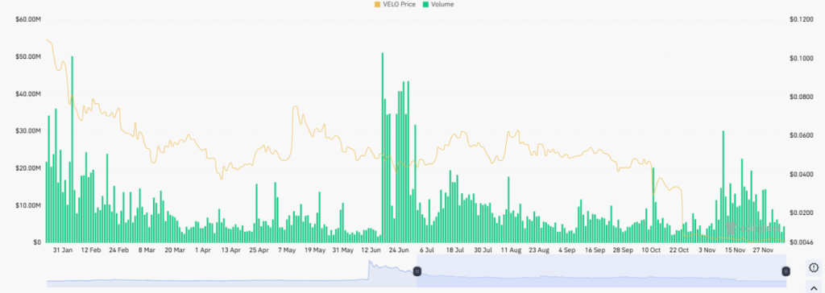Image resolution: width=825 pixels, height=293 pixels.
Task: Click the 16 Sep date label
Action: pos(595,250)
